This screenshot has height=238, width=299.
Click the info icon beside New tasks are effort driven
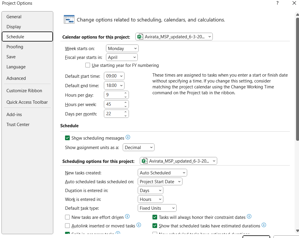pos(127,216)
